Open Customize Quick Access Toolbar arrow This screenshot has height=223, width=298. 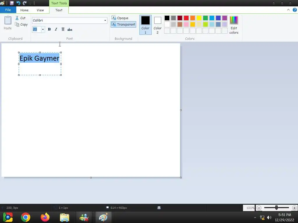tap(30, 3)
